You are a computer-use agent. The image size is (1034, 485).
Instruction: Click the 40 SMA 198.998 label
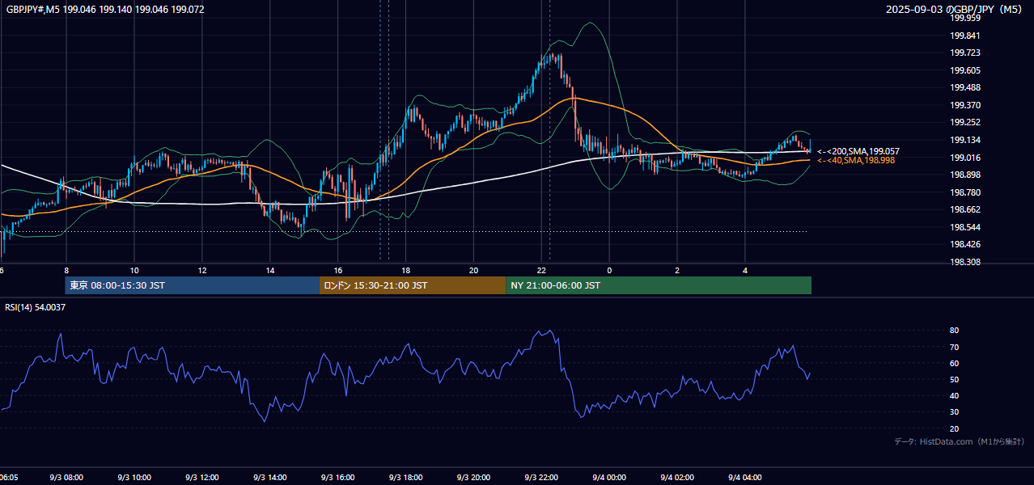point(856,160)
